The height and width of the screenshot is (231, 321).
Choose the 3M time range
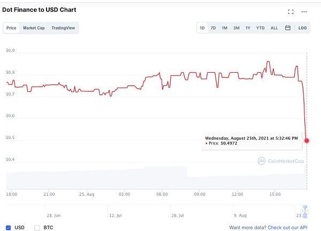pyautogui.click(x=236, y=28)
